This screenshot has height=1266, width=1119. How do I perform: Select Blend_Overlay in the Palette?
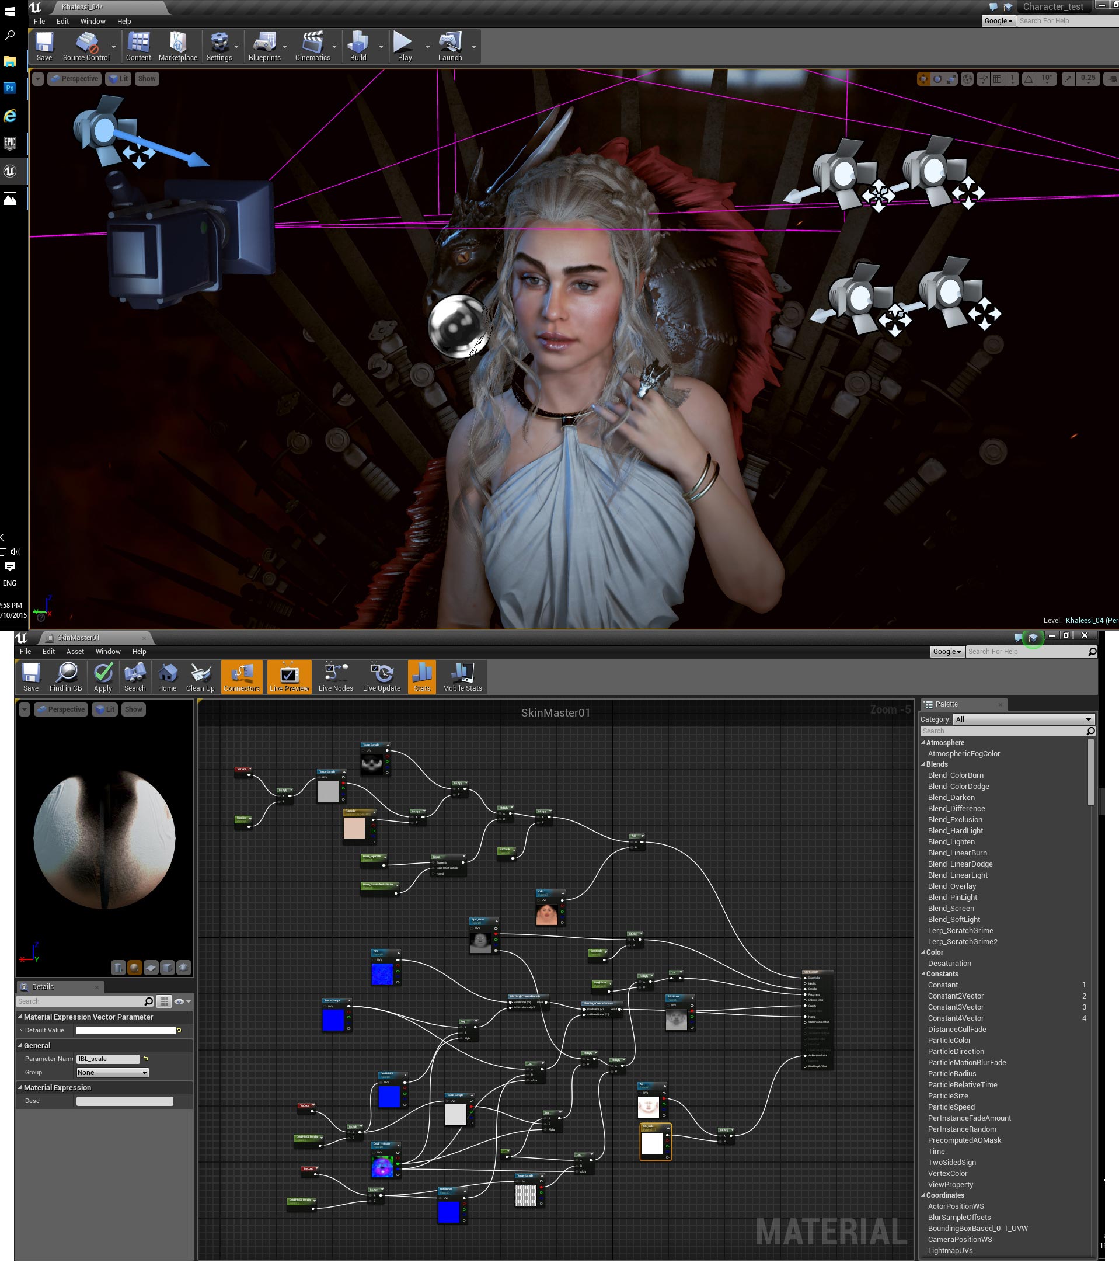[952, 886]
